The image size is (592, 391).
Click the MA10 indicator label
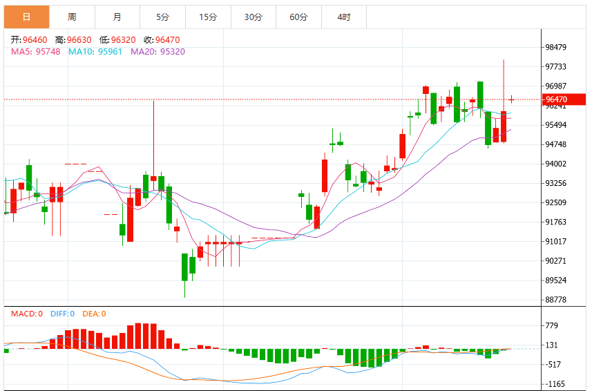pyautogui.click(x=95, y=52)
